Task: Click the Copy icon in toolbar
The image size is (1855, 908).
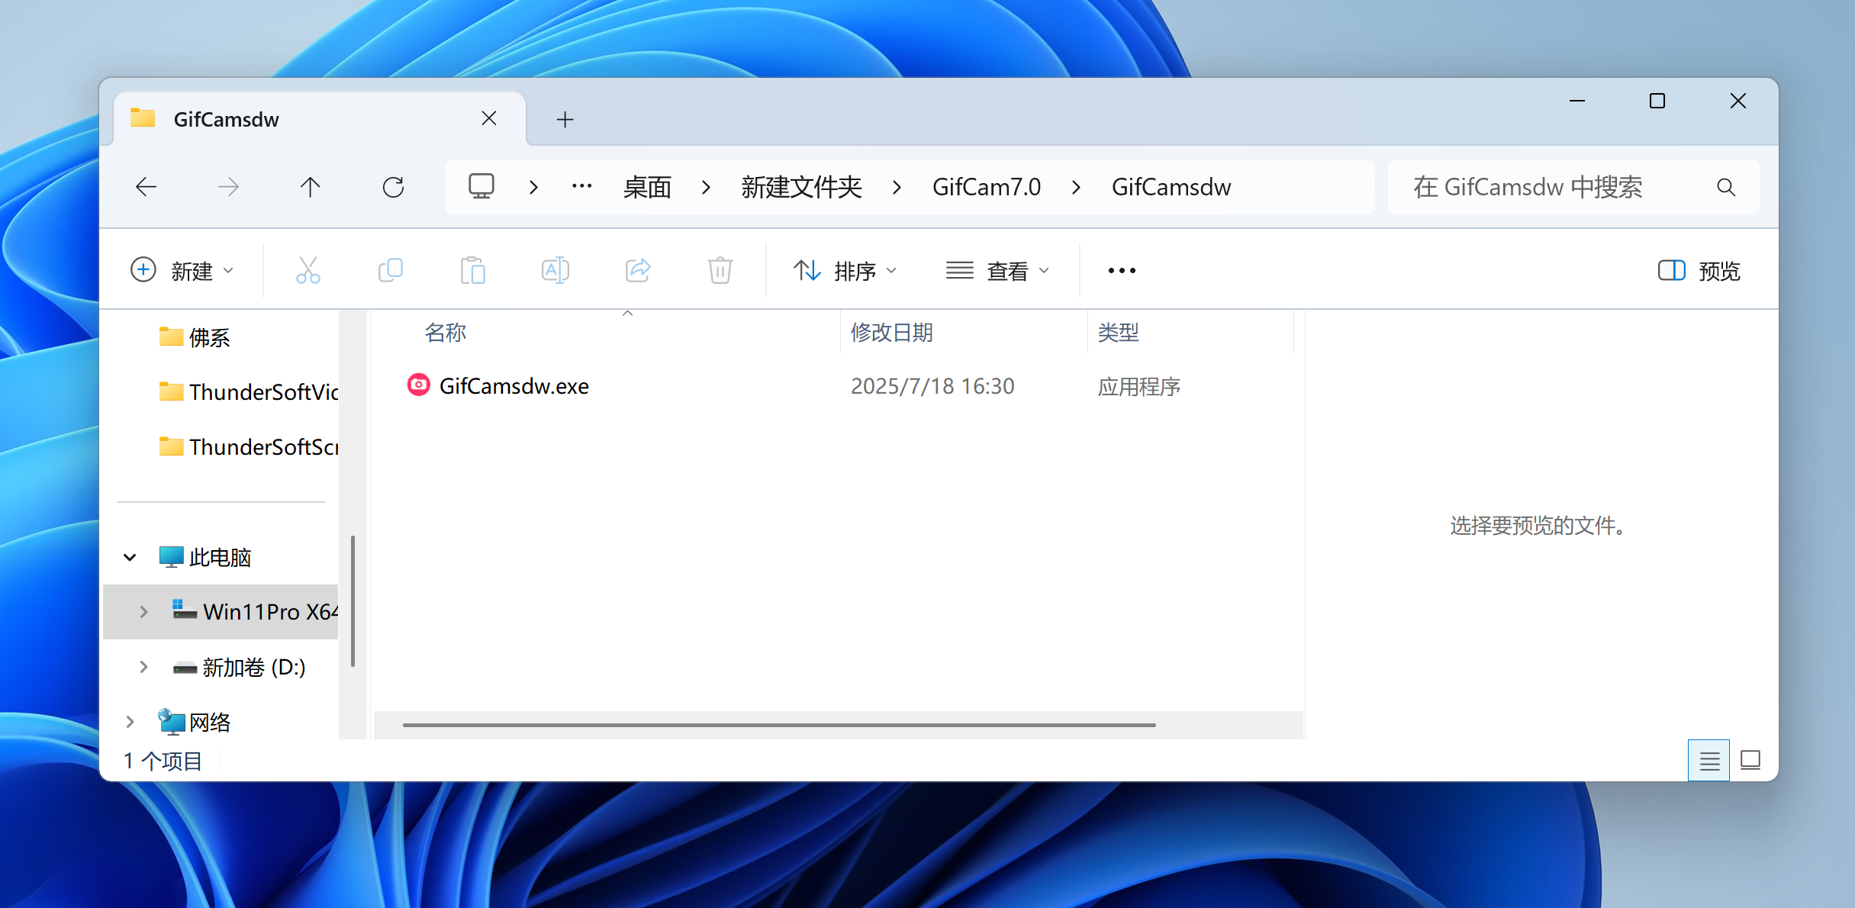Action: (391, 270)
